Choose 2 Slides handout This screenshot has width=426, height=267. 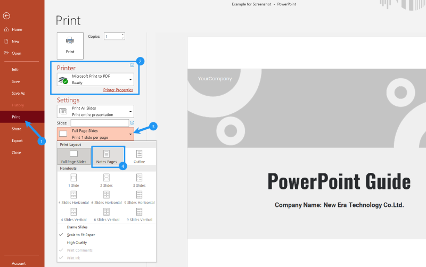(106, 180)
